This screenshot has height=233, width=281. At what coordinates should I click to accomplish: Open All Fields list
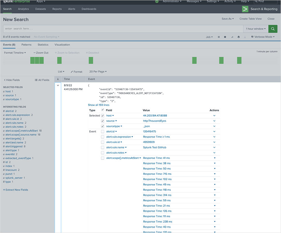42,80
